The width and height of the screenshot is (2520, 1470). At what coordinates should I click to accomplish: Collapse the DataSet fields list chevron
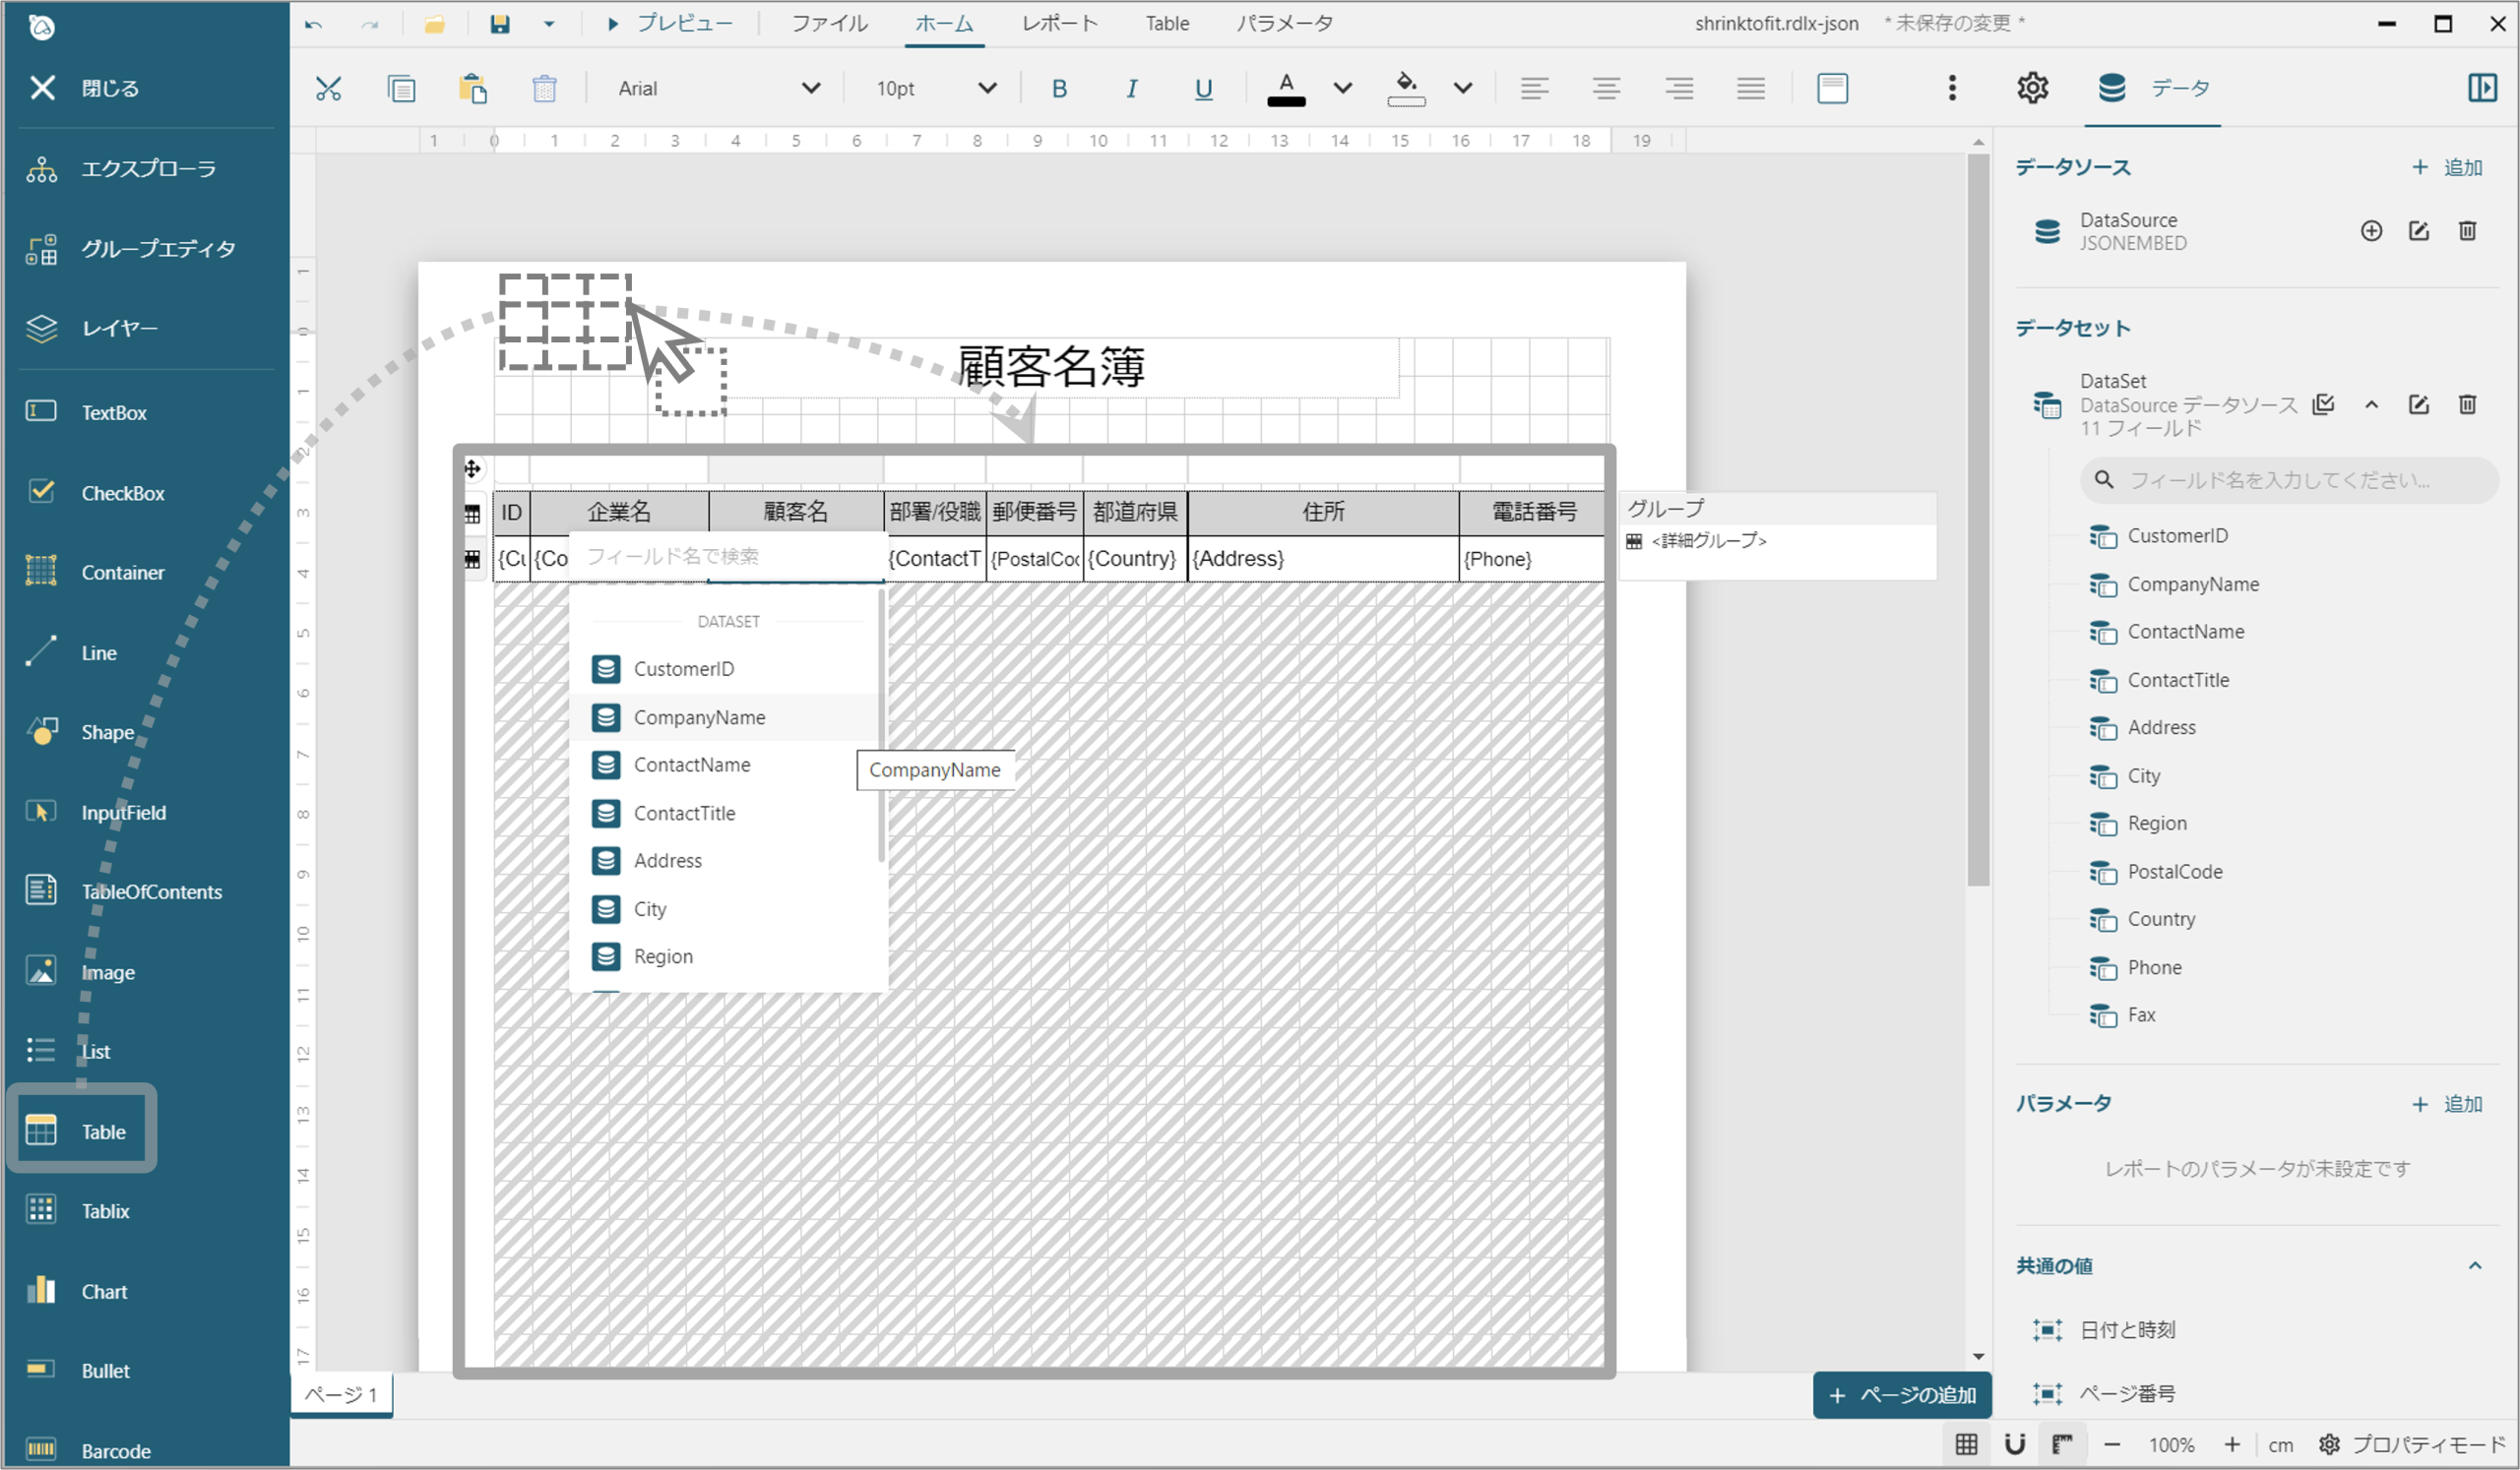click(x=2371, y=404)
